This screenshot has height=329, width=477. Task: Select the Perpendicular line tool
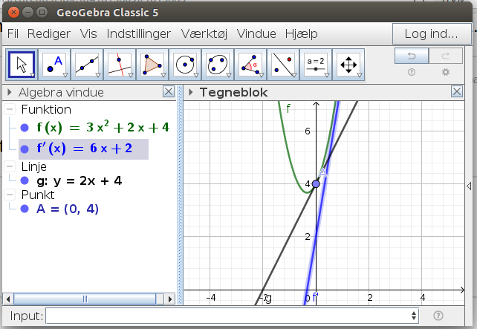tap(120, 65)
